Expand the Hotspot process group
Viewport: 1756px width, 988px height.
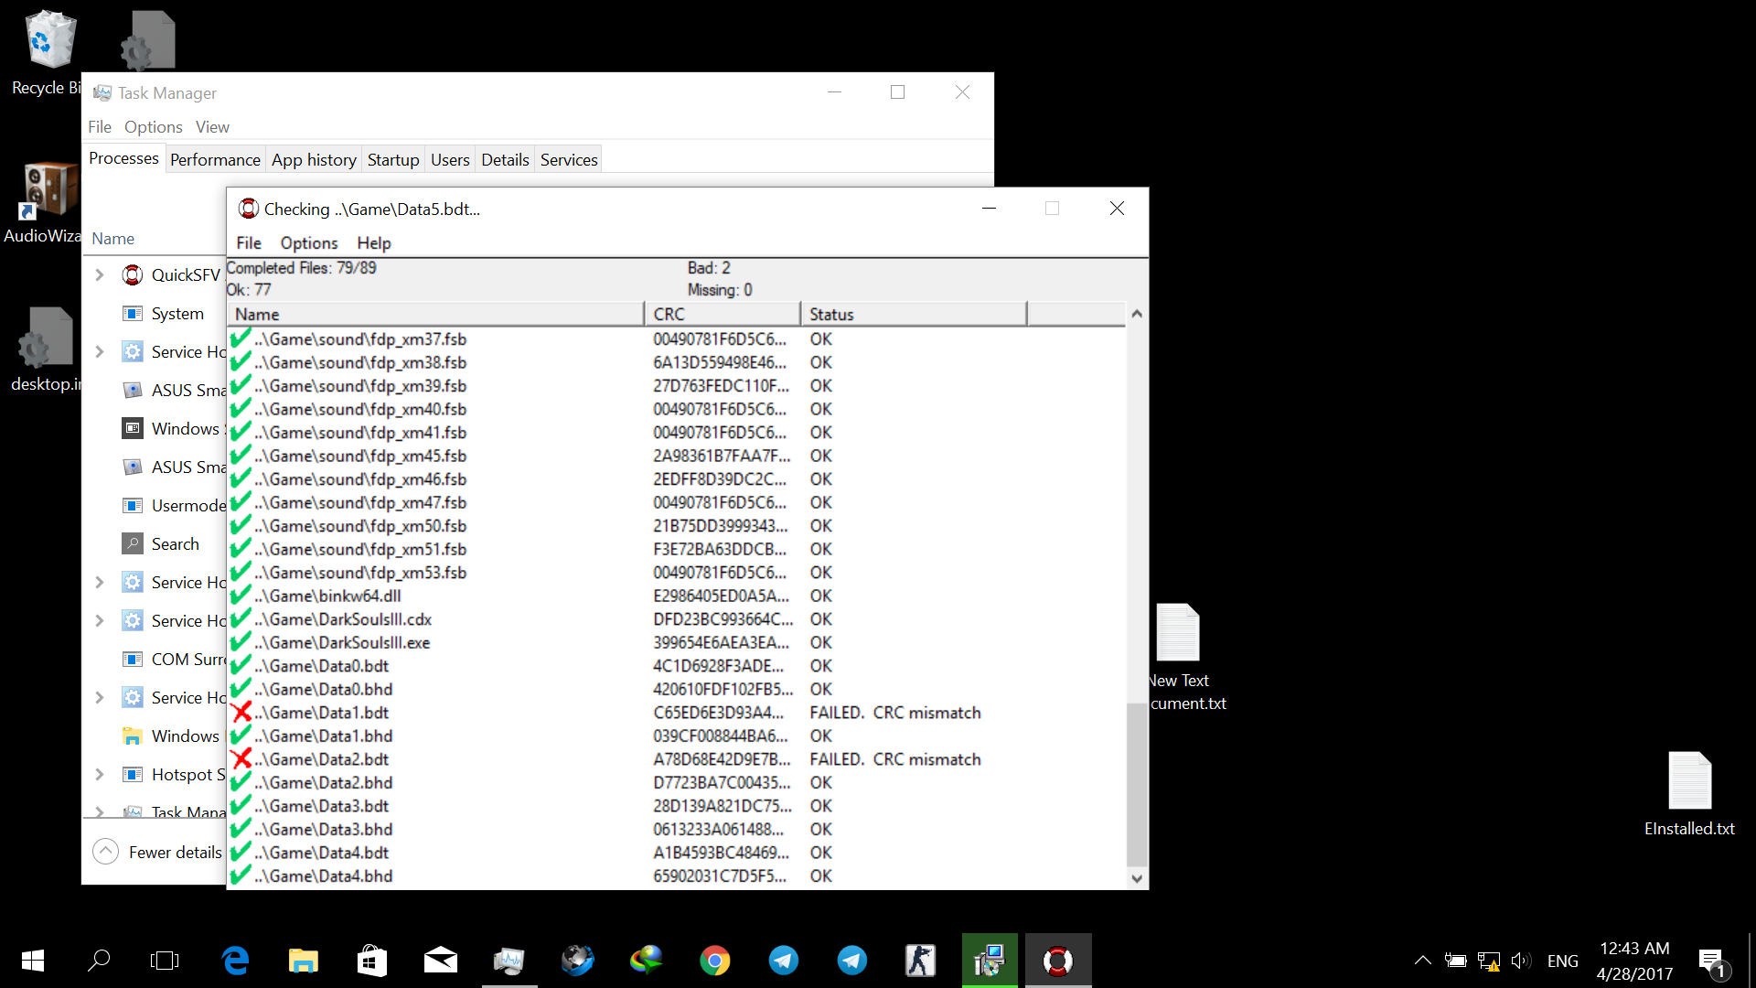[x=100, y=775]
